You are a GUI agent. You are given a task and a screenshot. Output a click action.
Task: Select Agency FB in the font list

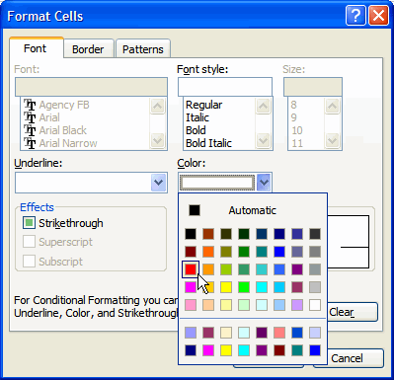coord(64,105)
